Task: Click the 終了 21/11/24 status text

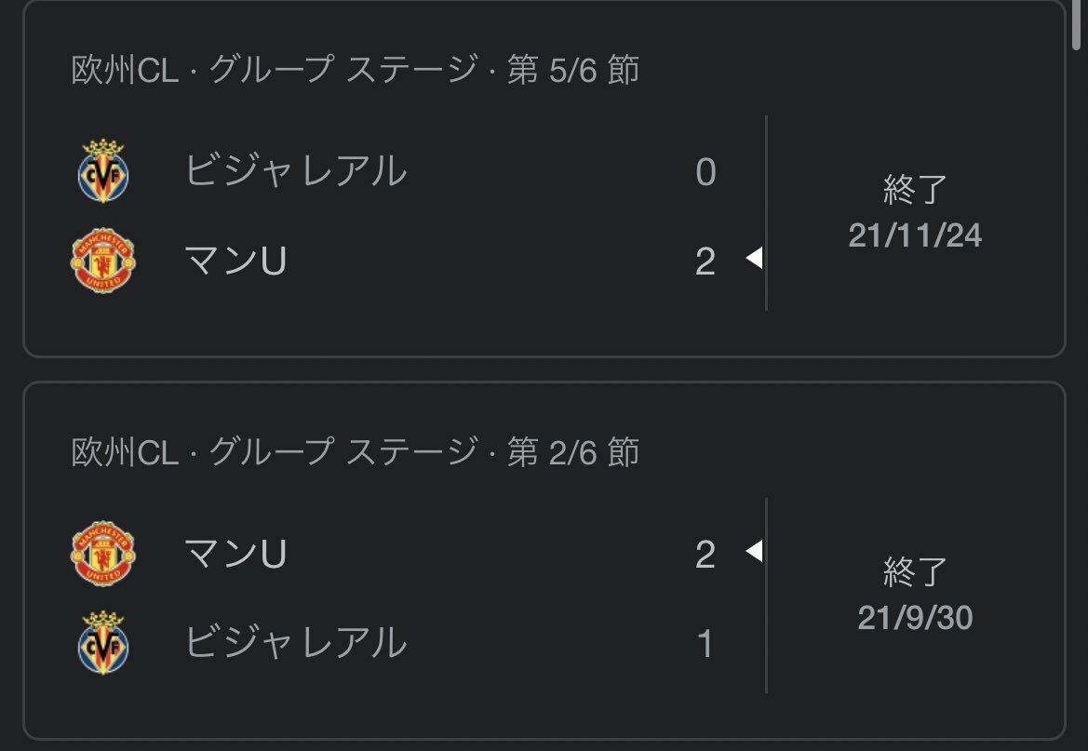Action: pyautogui.click(x=915, y=211)
